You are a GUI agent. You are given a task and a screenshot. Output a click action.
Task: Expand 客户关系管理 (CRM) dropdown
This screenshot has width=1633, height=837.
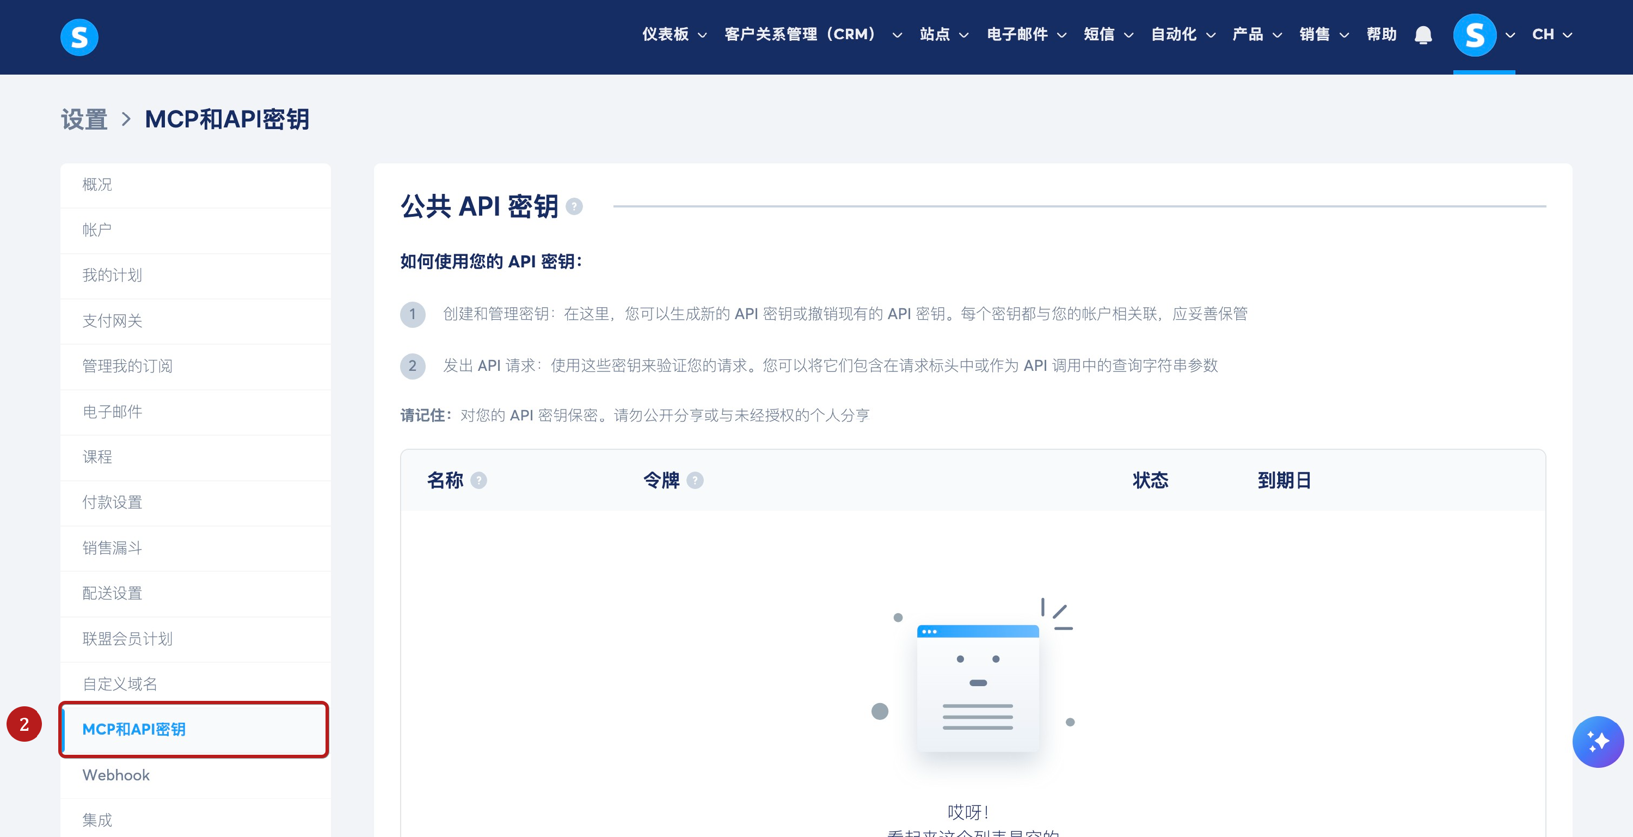point(813,35)
